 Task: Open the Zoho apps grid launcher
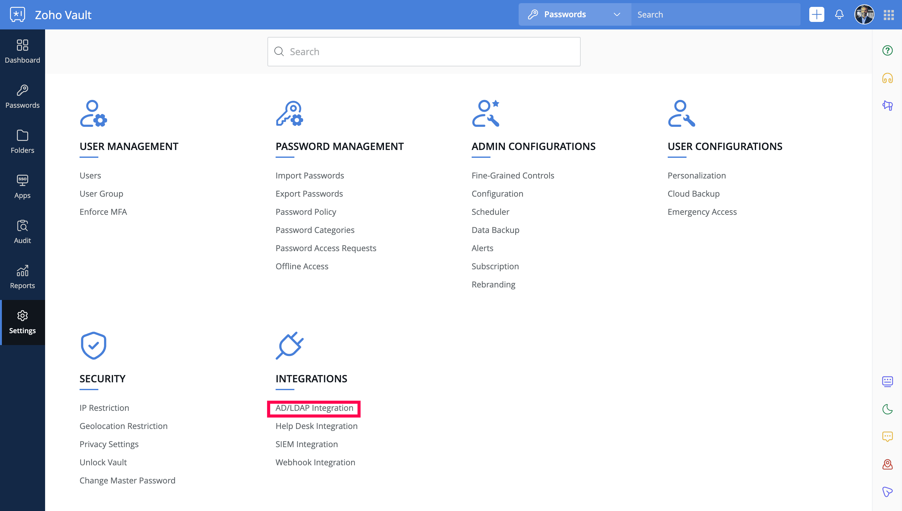click(x=888, y=14)
